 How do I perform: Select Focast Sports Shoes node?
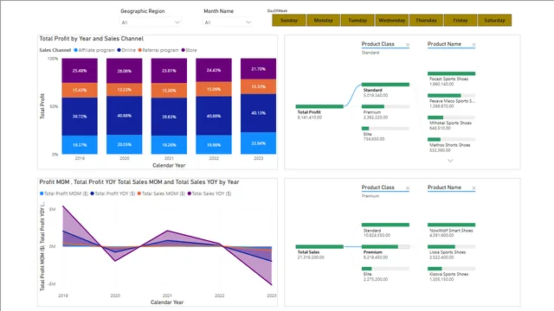coord(452,73)
